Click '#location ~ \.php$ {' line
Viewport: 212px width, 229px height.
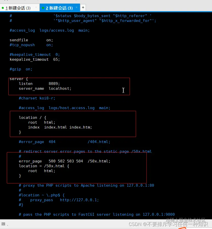(42, 195)
